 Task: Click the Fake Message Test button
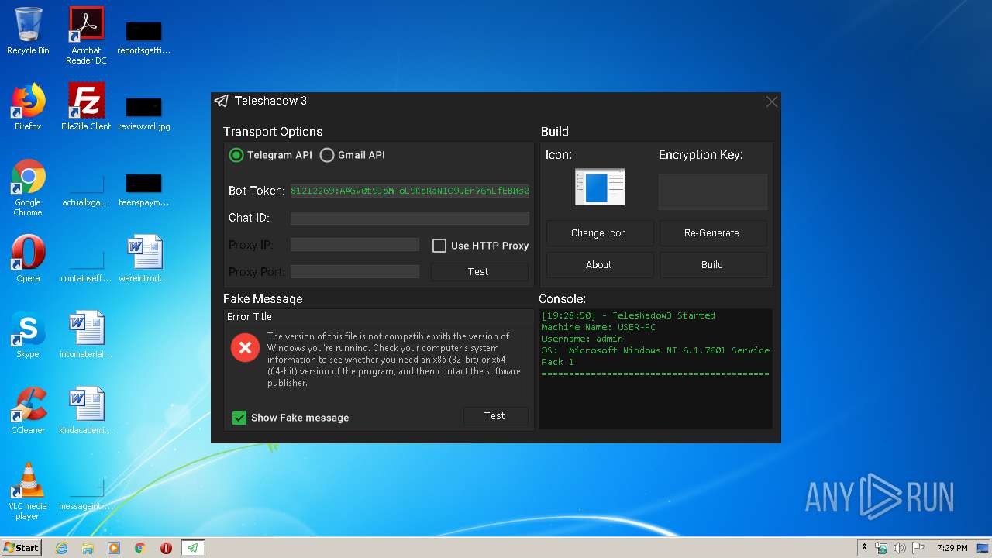tap(495, 416)
